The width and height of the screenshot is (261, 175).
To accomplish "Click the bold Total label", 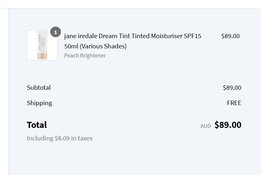I will pos(37,125).
